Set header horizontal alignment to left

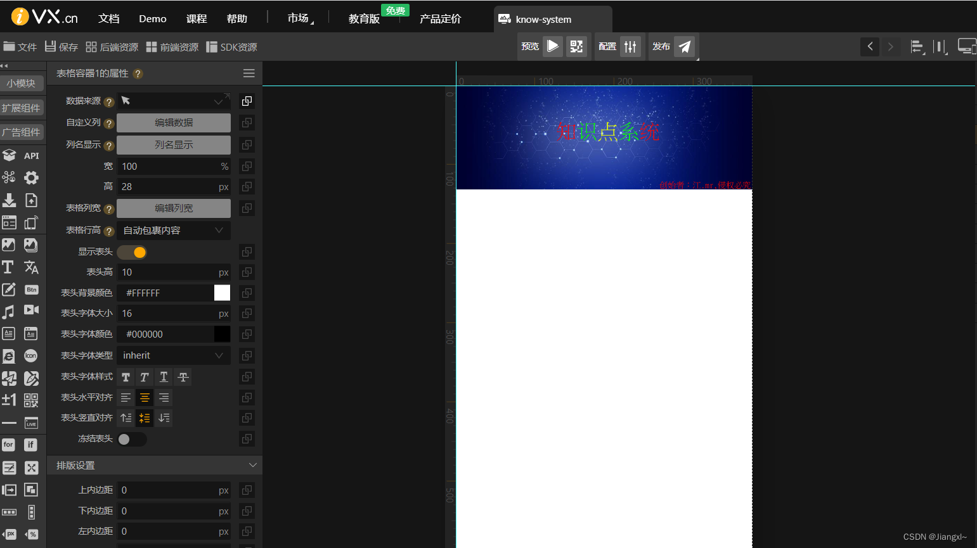coord(126,398)
